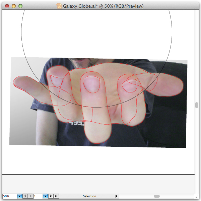Click the horizontal scrollbar thumb
The height and width of the screenshot is (201, 201).
(x=157, y=196)
